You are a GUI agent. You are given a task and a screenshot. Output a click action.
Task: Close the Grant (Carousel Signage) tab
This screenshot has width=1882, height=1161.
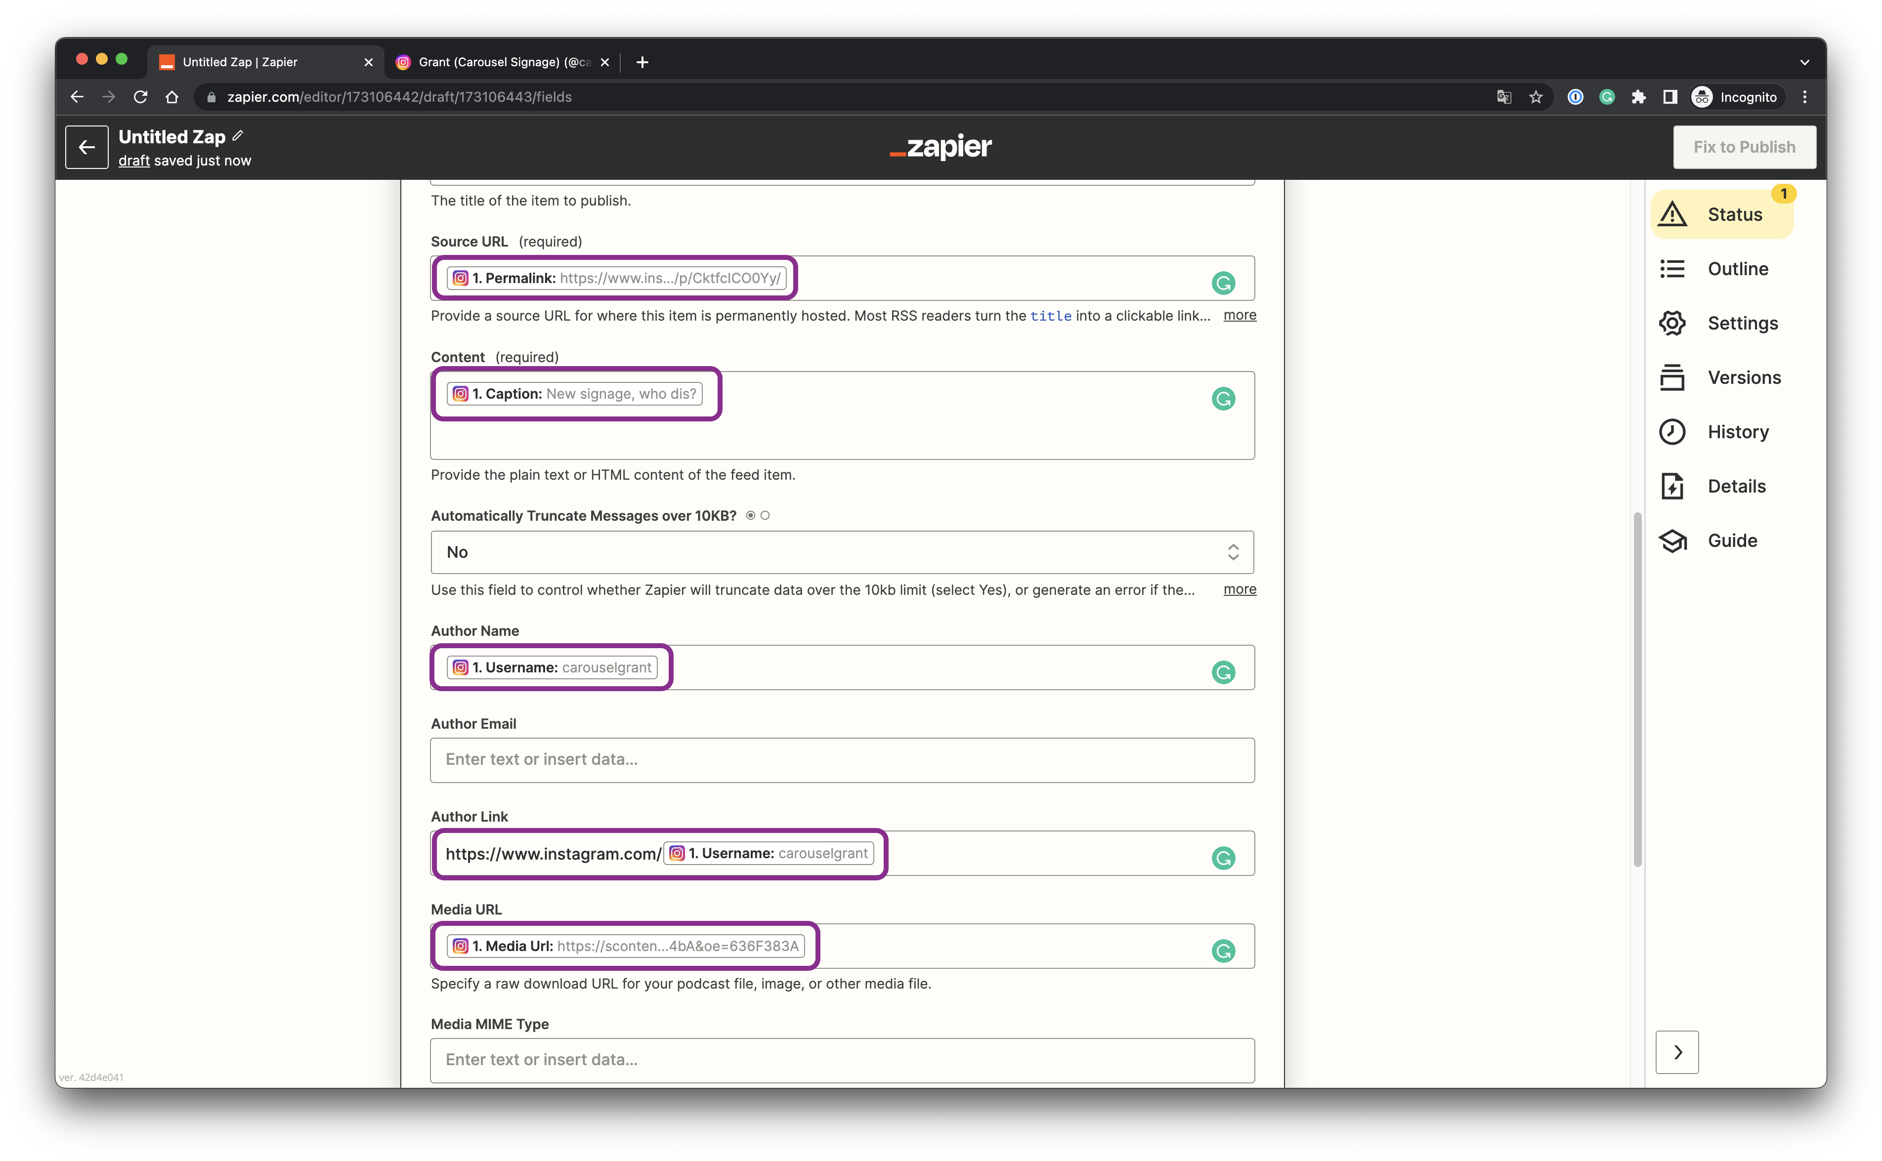pyautogui.click(x=605, y=62)
